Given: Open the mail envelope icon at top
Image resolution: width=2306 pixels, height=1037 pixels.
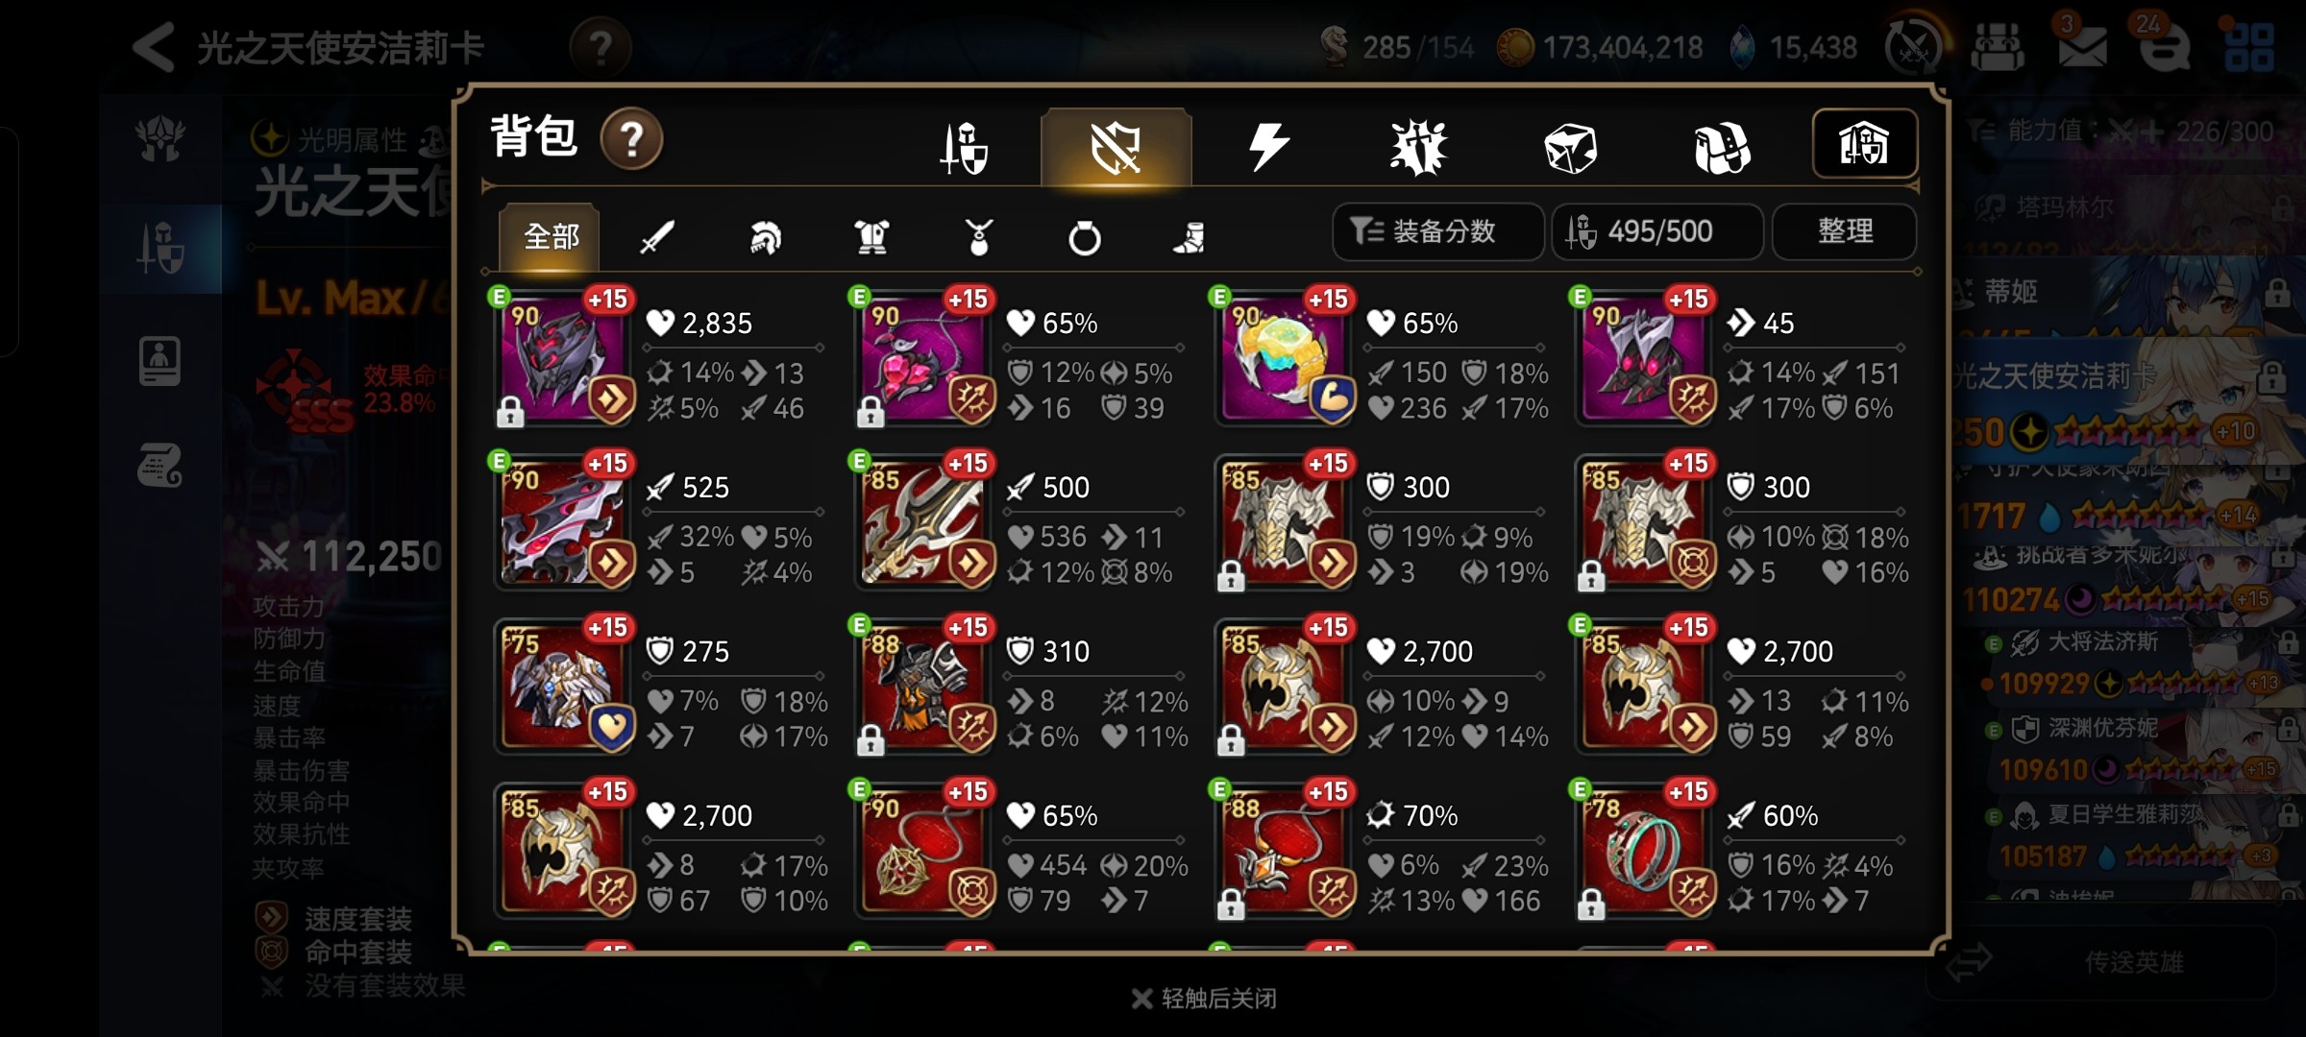Looking at the screenshot, I should [x=2082, y=46].
